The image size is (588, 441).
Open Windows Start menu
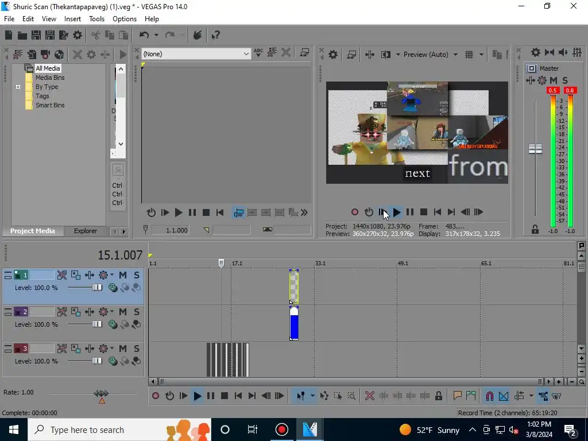pos(14,430)
